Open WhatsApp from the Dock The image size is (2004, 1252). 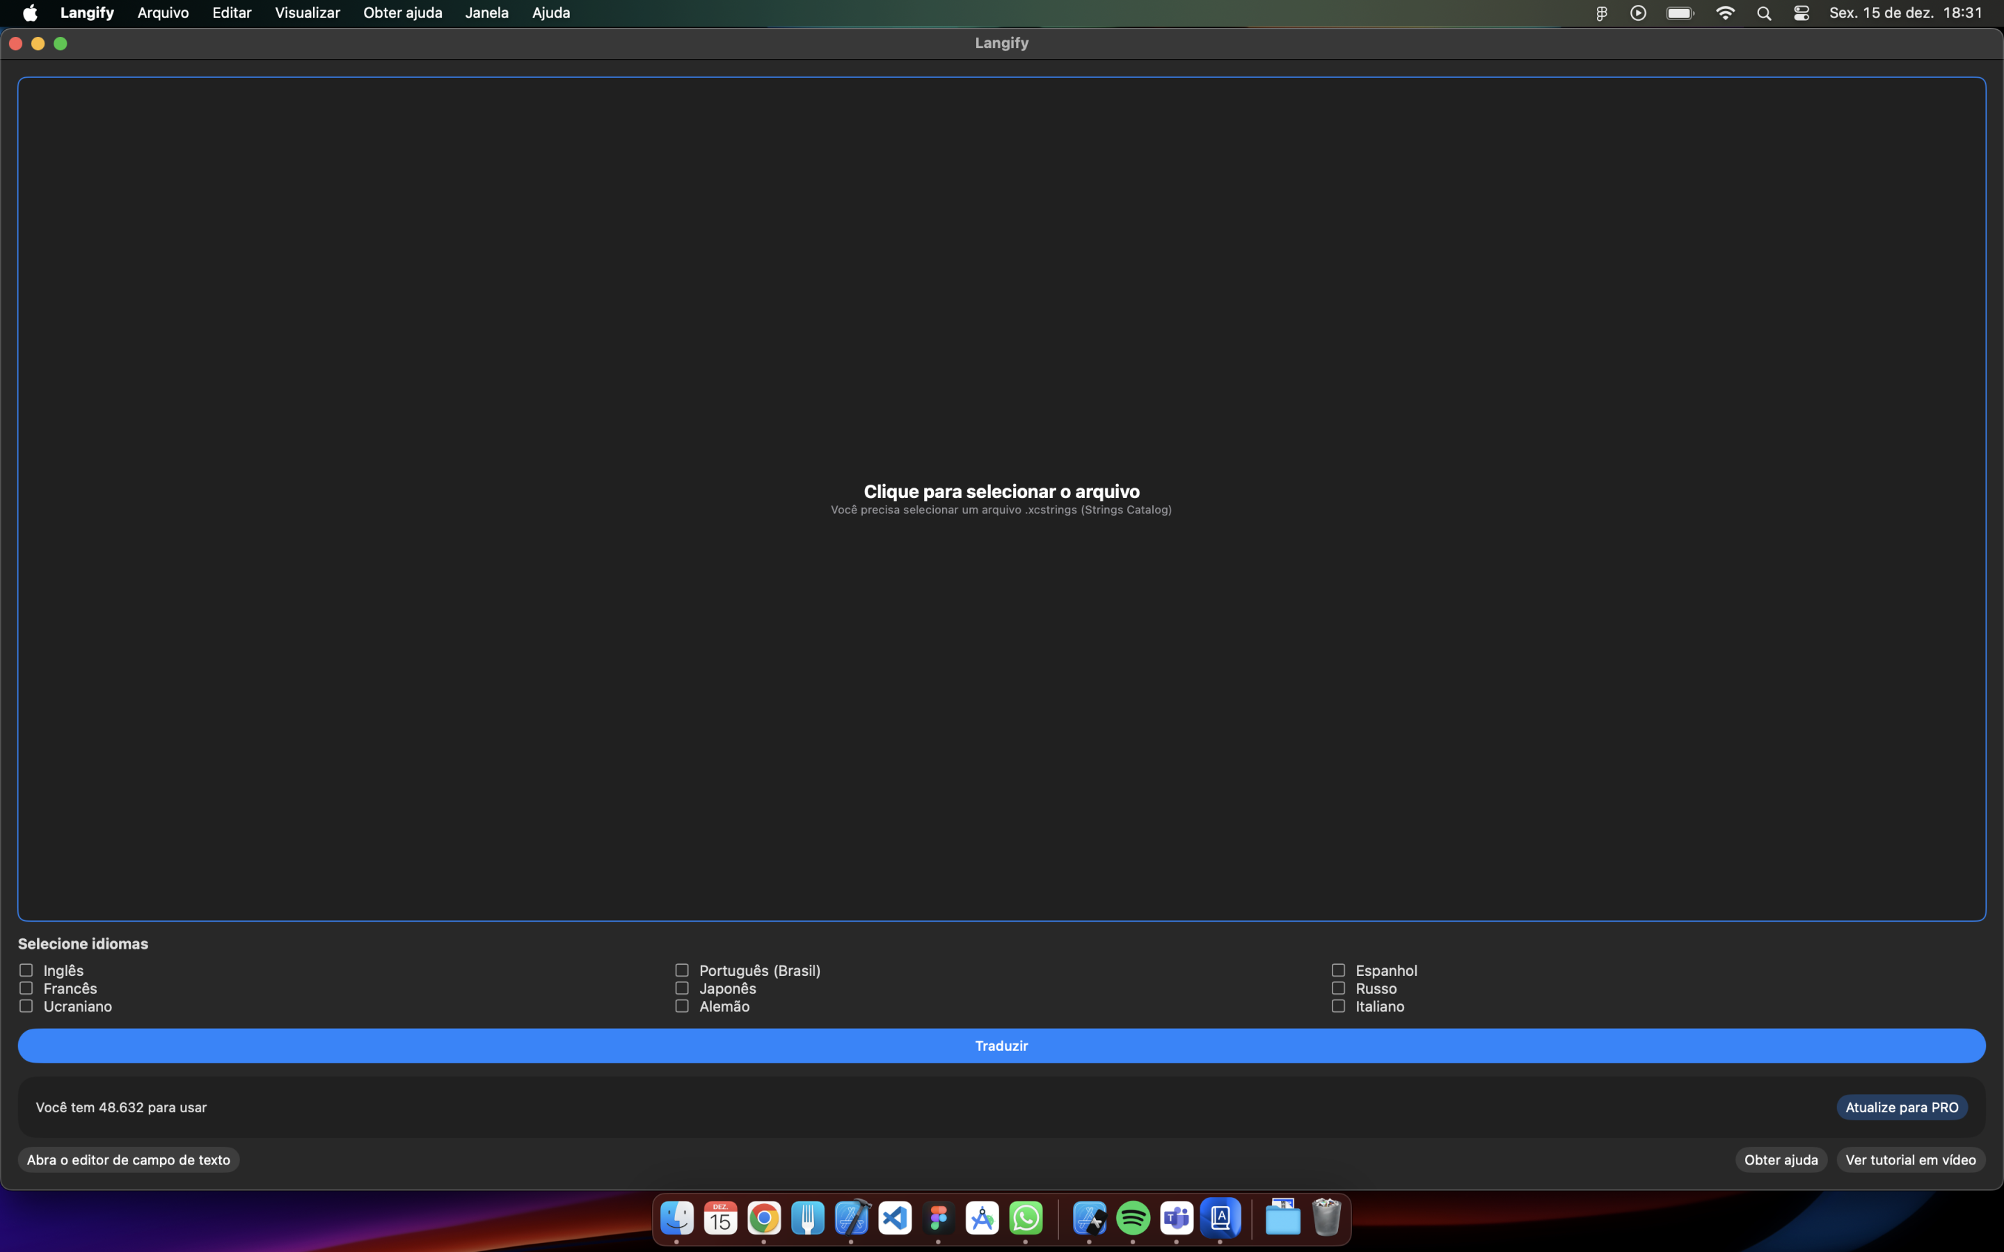pos(1026,1218)
